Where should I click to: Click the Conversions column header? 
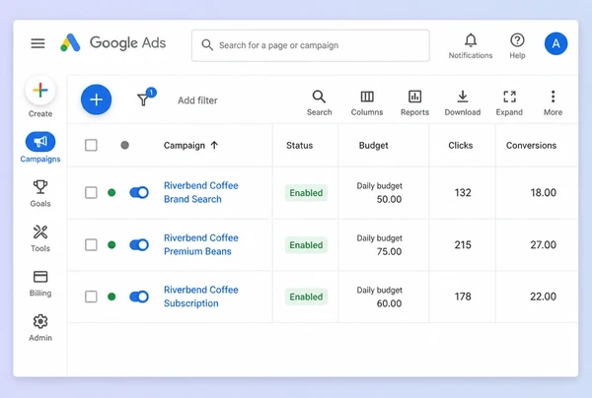[x=531, y=146]
